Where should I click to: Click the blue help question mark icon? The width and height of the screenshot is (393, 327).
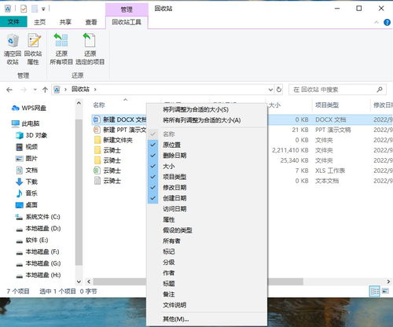point(387,22)
